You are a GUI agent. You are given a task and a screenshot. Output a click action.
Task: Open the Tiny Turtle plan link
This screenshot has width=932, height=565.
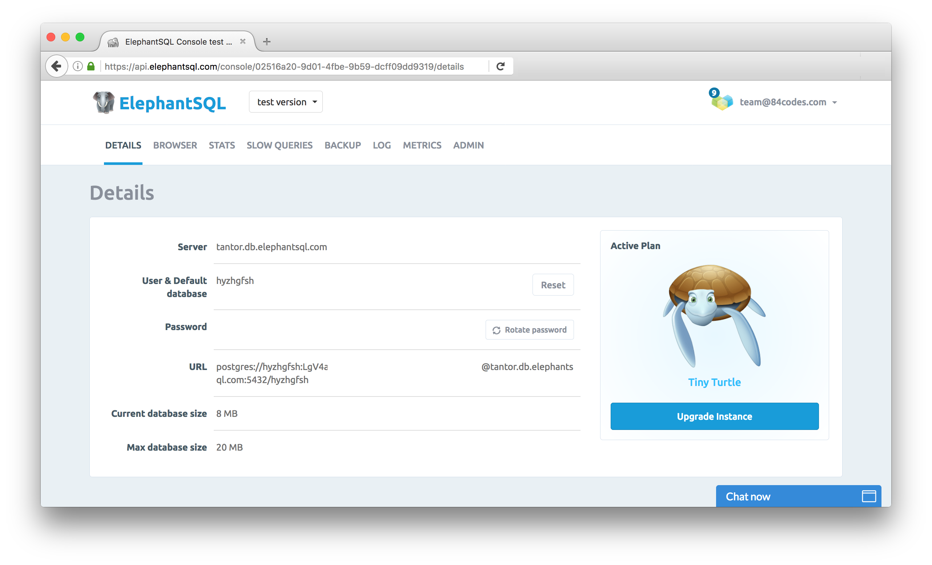pyautogui.click(x=714, y=382)
